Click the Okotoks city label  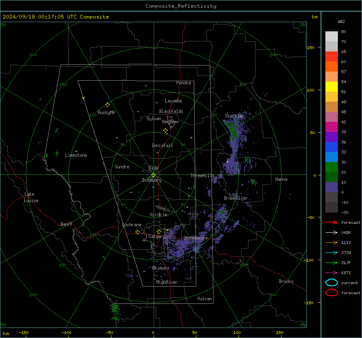(161, 268)
